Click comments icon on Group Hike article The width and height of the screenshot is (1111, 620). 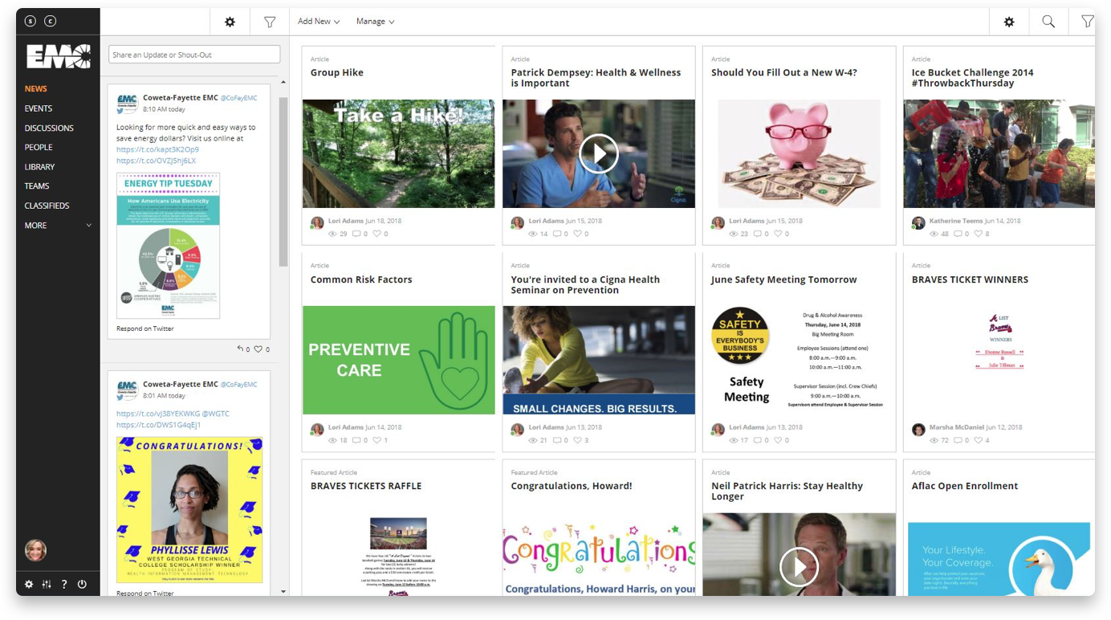coord(356,234)
